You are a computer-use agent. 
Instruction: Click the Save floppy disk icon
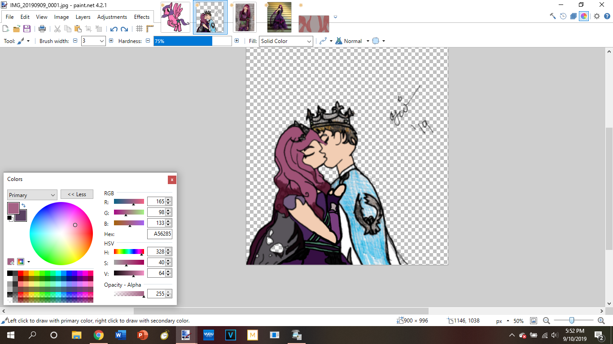27,29
